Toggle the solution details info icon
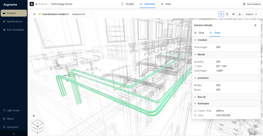 (x=221, y=14)
